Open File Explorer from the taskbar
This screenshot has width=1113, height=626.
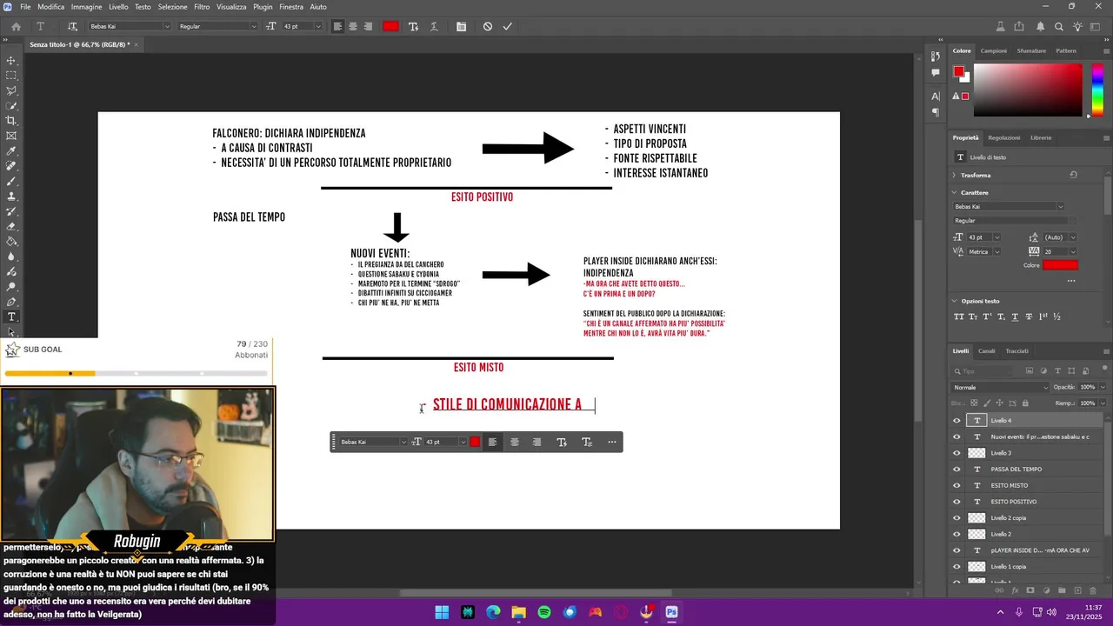tap(519, 612)
